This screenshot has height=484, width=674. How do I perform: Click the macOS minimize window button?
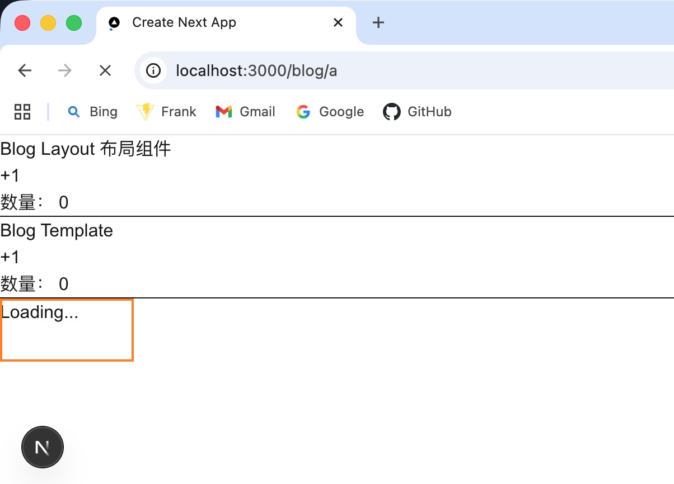coord(48,22)
